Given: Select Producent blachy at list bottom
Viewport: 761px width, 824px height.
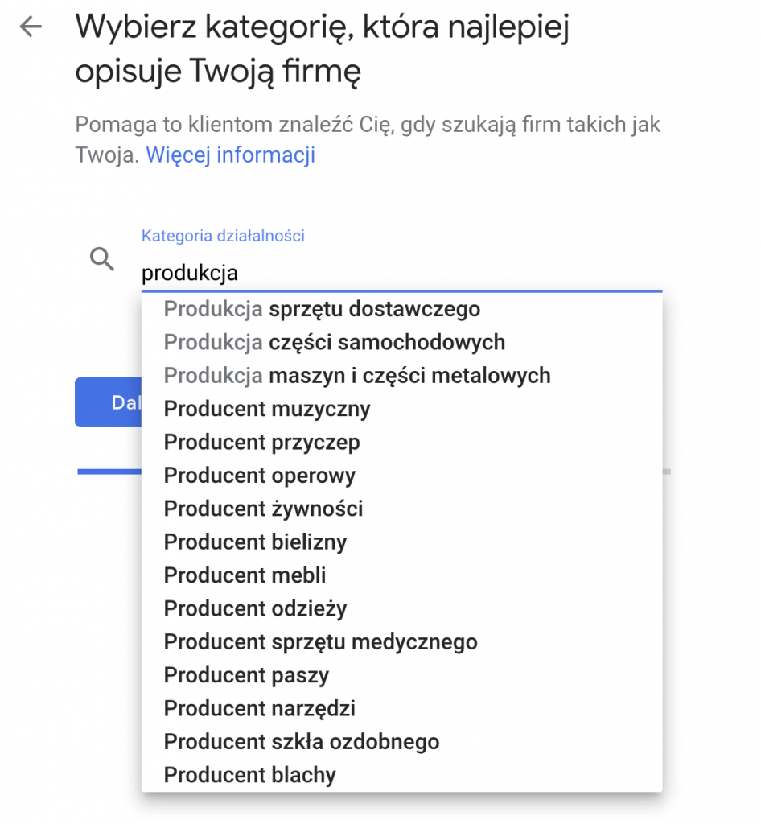Looking at the screenshot, I should (x=249, y=776).
